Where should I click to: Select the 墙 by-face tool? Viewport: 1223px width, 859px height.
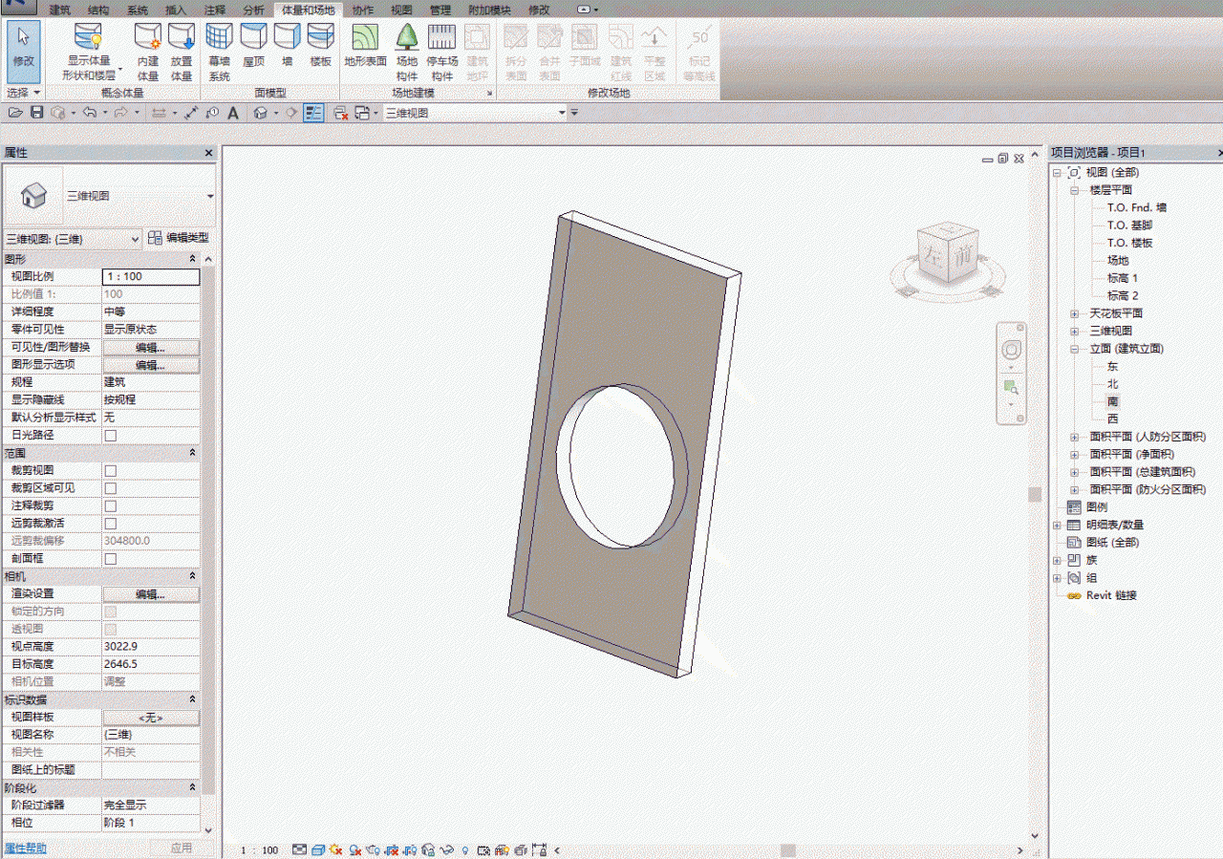coord(287,46)
